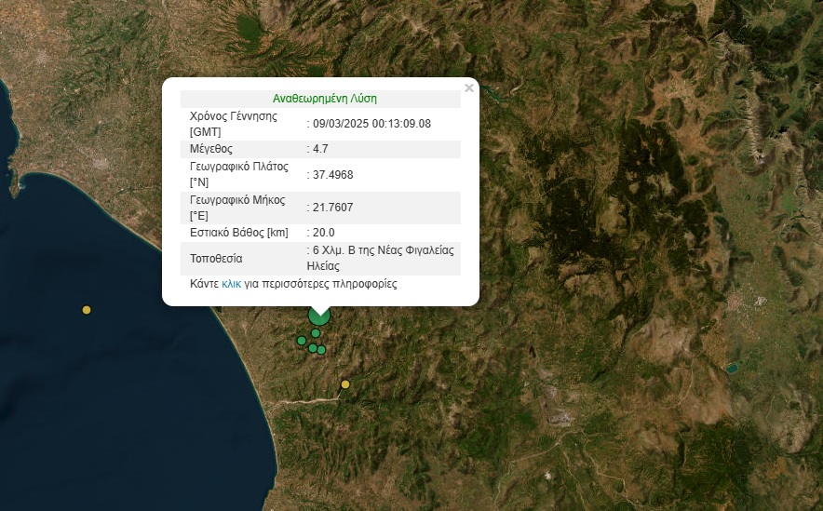The width and height of the screenshot is (823, 511).
Task: Follow the 'κλικ' link for more information
Action: (231, 284)
